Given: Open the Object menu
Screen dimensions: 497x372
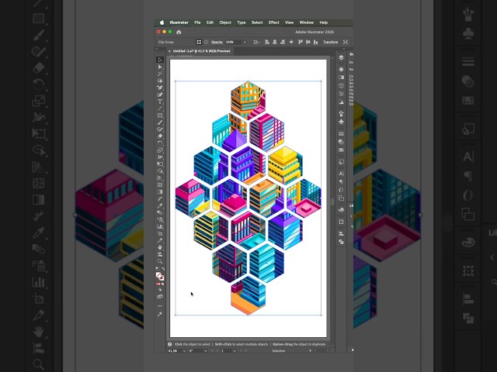Looking at the screenshot, I should click(x=225, y=22).
